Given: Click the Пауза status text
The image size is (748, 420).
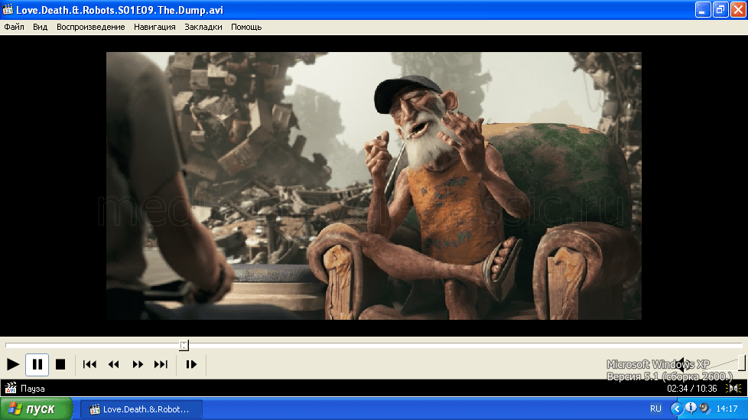Looking at the screenshot, I should click(x=32, y=389).
